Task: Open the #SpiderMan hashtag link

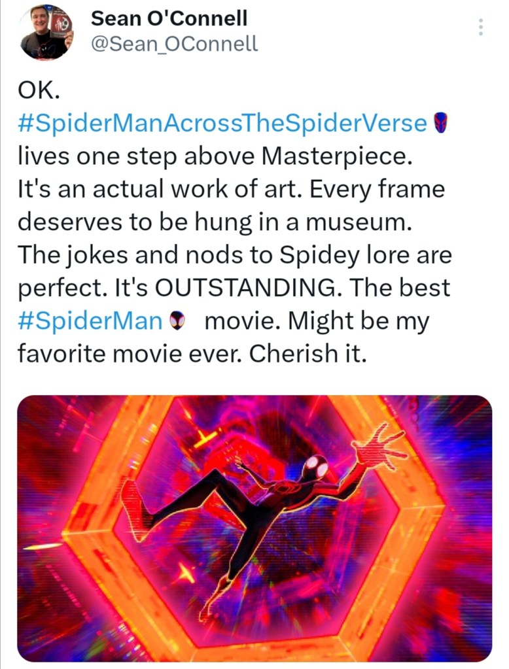Action: pyautogui.click(x=90, y=320)
